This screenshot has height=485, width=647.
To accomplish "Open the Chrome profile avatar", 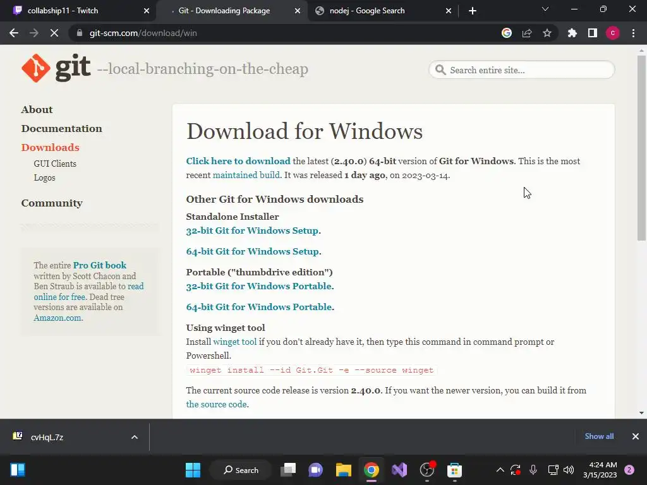I will [x=613, y=33].
